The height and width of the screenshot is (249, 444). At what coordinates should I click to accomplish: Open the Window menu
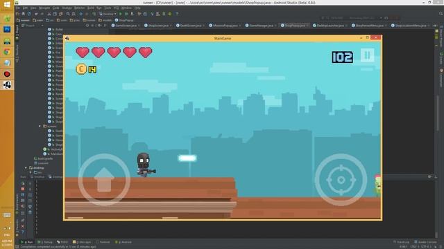point(126,8)
